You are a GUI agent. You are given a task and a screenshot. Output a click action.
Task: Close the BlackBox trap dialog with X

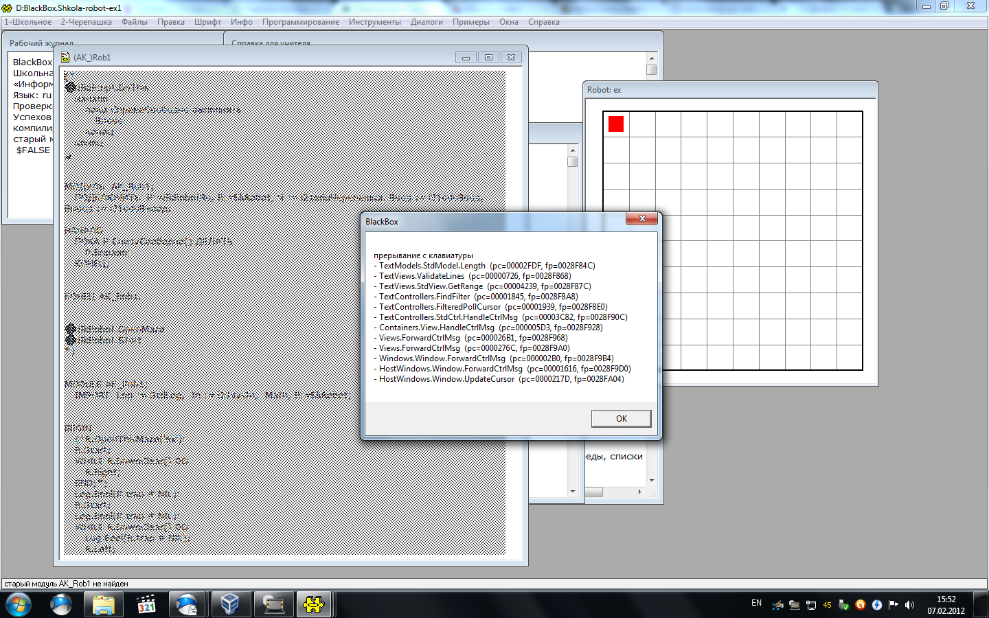(642, 219)
